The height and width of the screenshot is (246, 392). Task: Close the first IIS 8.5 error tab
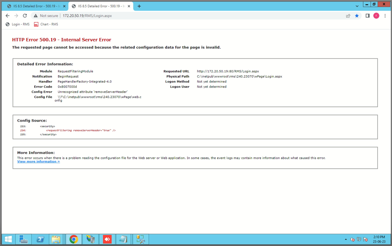coord(64,6)
